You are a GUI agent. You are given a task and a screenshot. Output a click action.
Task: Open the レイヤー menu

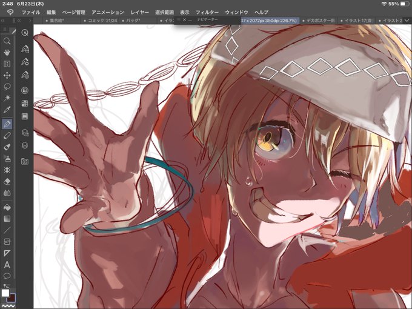(139, 12)
